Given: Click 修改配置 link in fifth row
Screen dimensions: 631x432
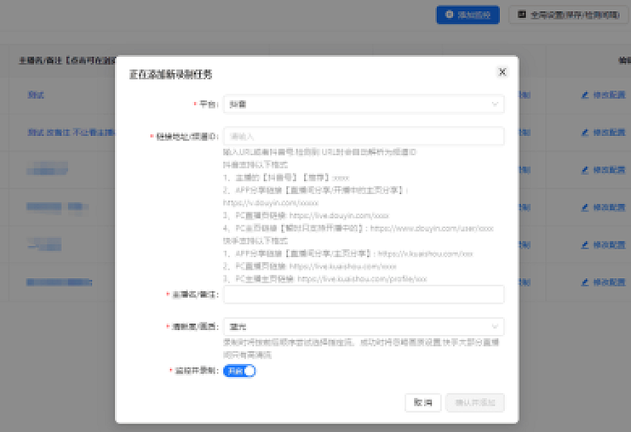Looking at the screenshot, I should click(x=608, y=244).
